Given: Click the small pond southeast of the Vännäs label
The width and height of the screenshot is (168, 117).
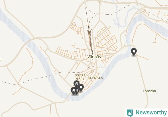Looking at the screenshot, I should [102, 66].
